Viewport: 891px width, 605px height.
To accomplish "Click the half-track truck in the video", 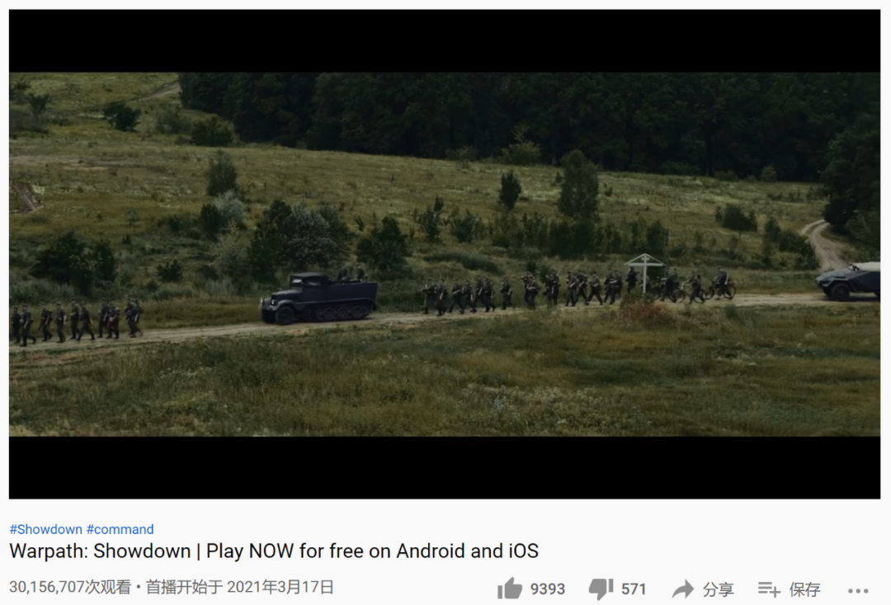I will click(318, 298).
